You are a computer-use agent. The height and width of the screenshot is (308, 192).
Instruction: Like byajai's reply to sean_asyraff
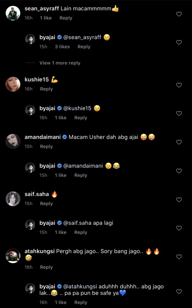[x=179, y=43]
